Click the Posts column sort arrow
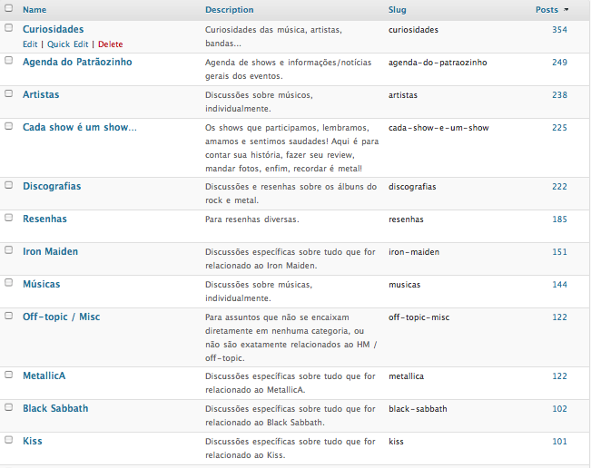 tap(567, 10)
